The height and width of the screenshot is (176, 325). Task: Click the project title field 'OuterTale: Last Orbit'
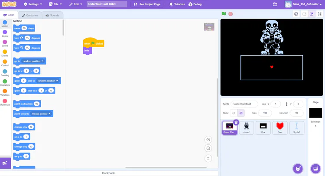tap(107, 4)
